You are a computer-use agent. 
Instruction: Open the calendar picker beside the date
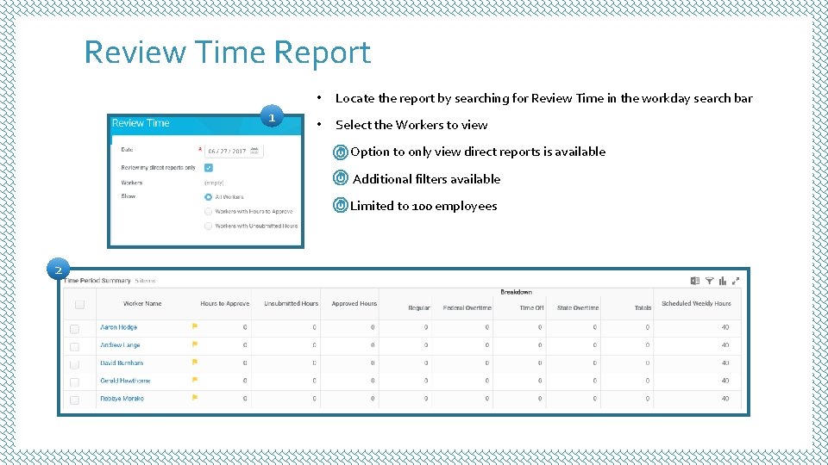(254, 151)
